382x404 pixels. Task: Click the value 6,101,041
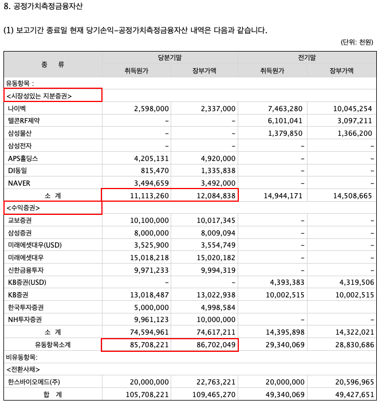(x=285, y=121)
